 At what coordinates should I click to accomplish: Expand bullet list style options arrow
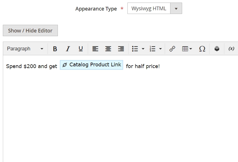(143, 49)
